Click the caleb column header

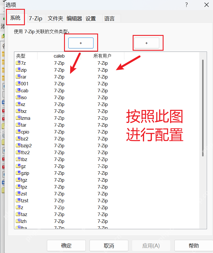(59, 56)
